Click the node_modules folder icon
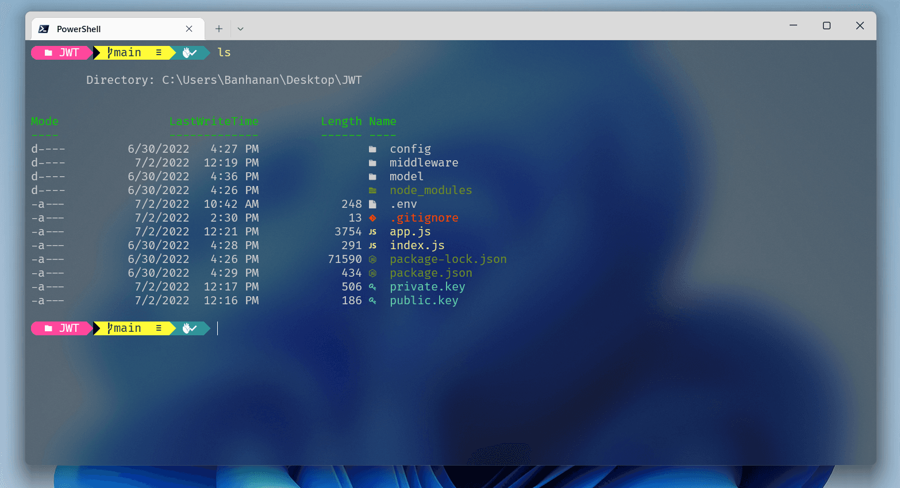This screenshot has width=900, height=488. 372,191
